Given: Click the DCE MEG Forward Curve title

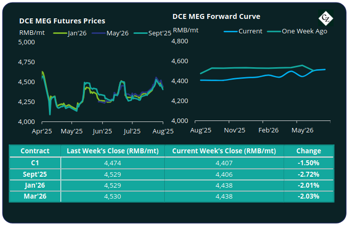Looking at the screenshot, I should [216, 16].
